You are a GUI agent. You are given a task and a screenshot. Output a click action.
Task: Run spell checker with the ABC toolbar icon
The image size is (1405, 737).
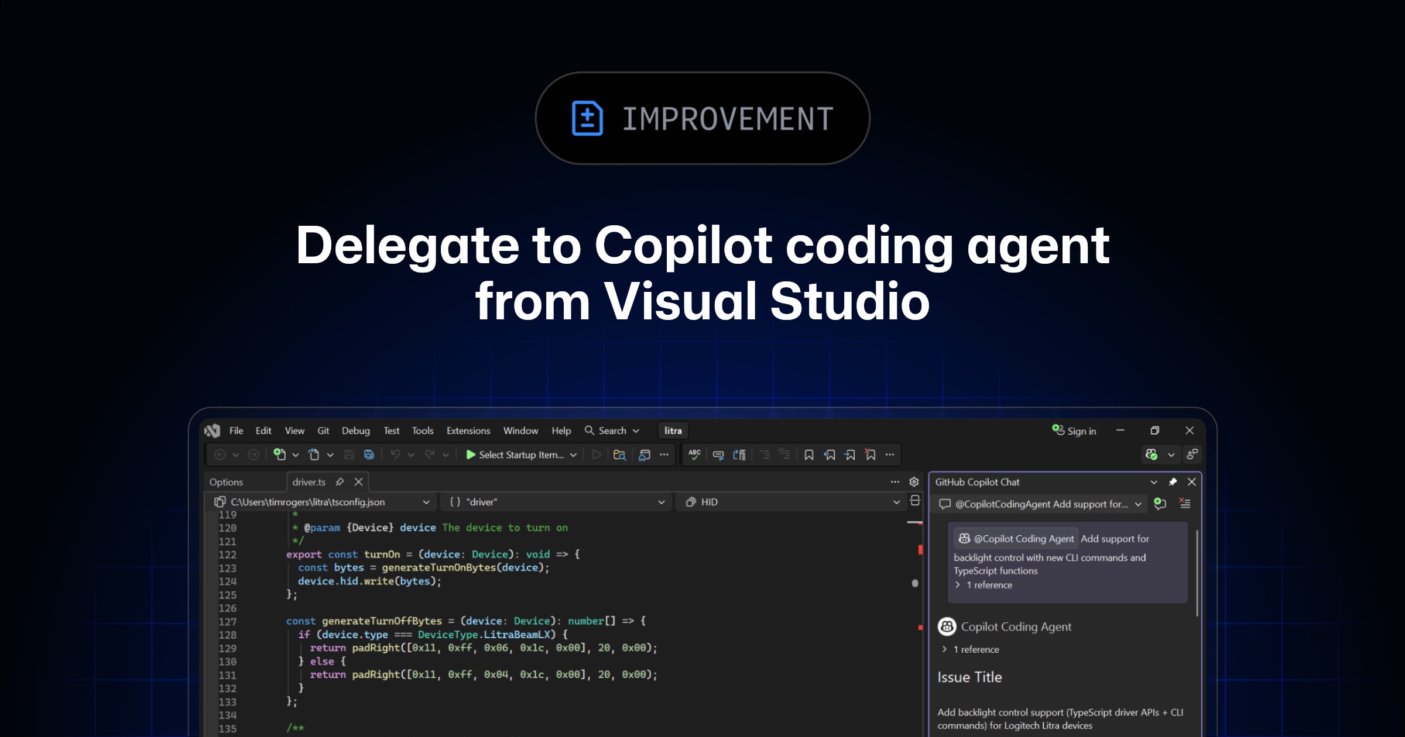[x=695, y=454]
